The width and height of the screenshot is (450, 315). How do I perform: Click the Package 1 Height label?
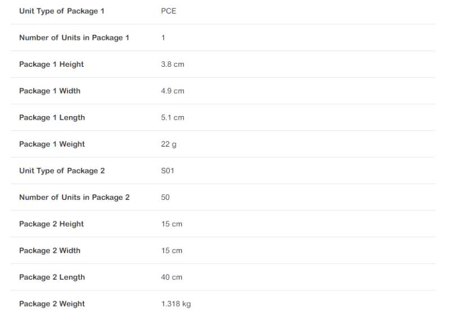51,65
